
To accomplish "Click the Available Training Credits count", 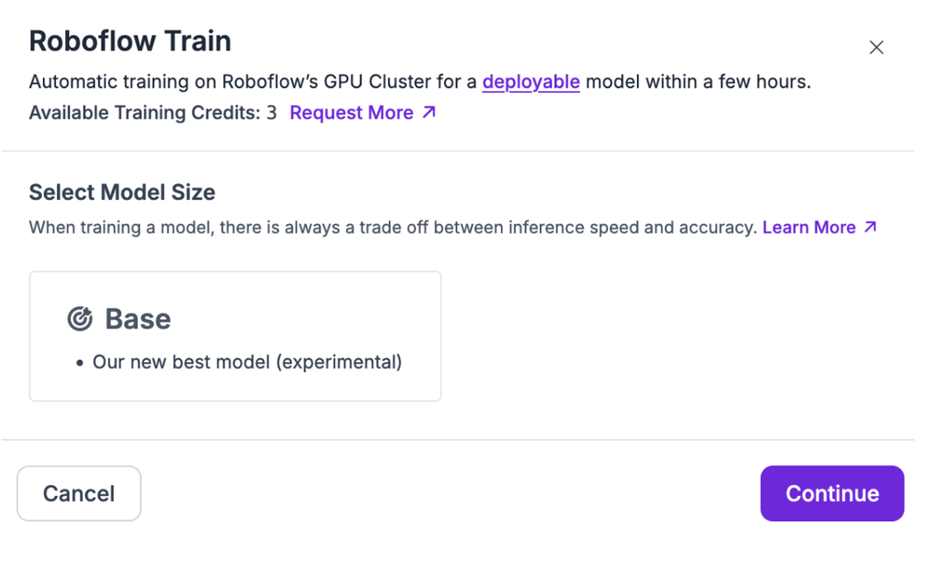I will click(x=271, y=112).
